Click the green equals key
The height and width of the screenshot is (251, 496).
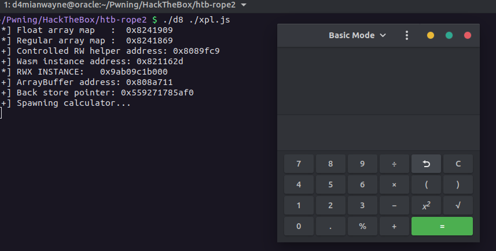pos(442,226)
